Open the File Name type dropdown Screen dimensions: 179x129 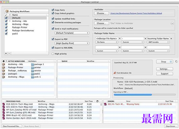click(x=107, y=42)
